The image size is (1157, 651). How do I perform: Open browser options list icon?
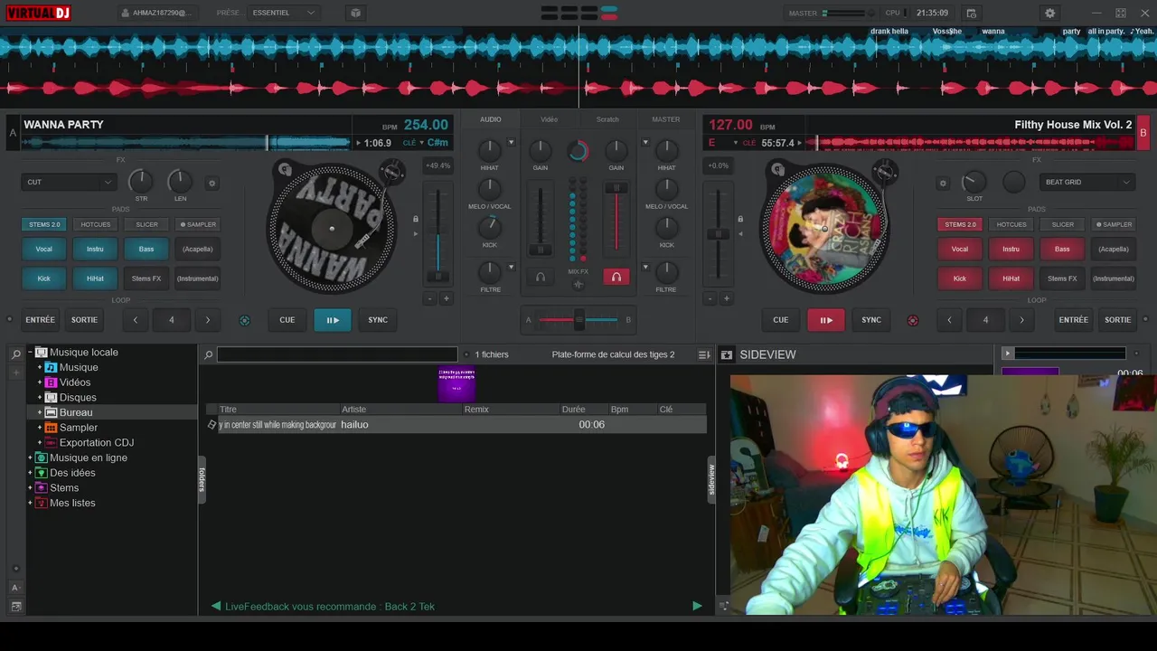click(x=704, y=355)
